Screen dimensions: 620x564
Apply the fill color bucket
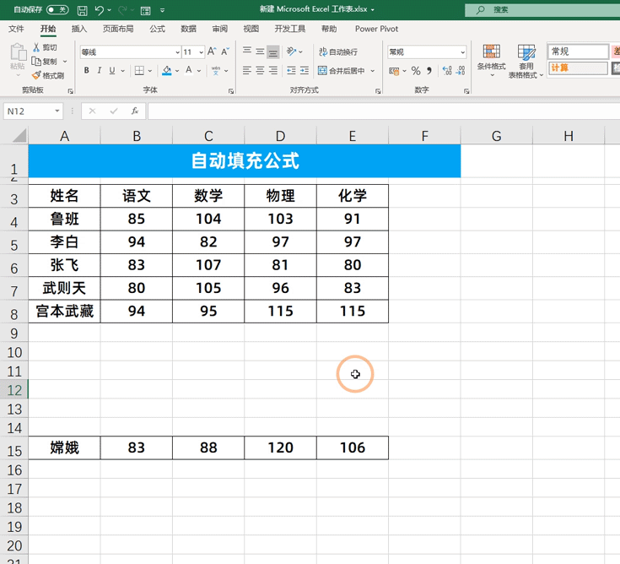[167, 71]
